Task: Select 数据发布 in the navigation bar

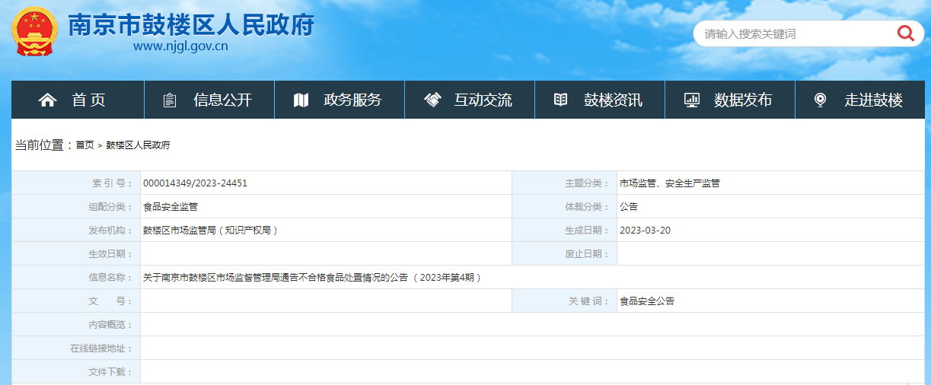Action: [743, 100]
